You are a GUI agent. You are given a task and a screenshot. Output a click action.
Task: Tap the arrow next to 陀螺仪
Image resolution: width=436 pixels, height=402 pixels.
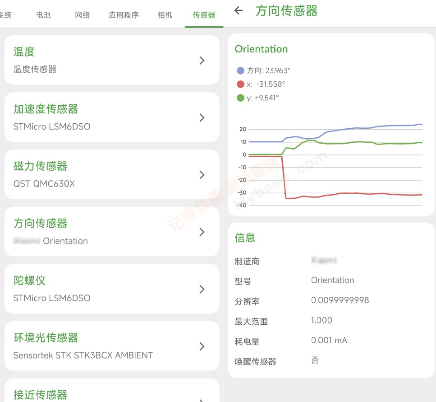pyautogui.click(x=202, y=289)
